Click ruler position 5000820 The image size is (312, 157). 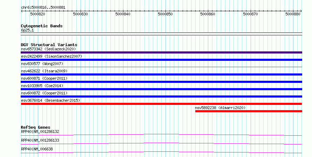point(38,14)
